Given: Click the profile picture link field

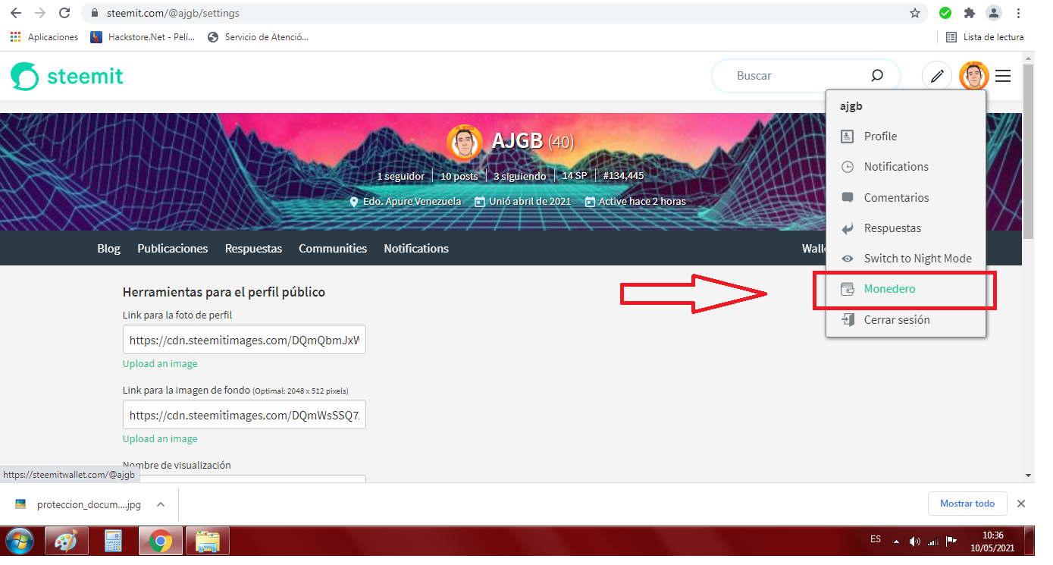Looking at the screenshot, I should point(244,341).
